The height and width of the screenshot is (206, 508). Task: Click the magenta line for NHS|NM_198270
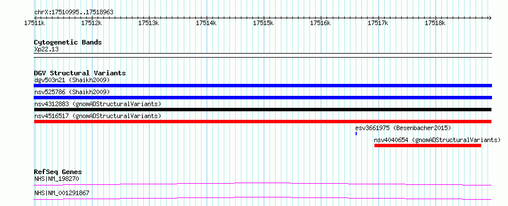263,184
